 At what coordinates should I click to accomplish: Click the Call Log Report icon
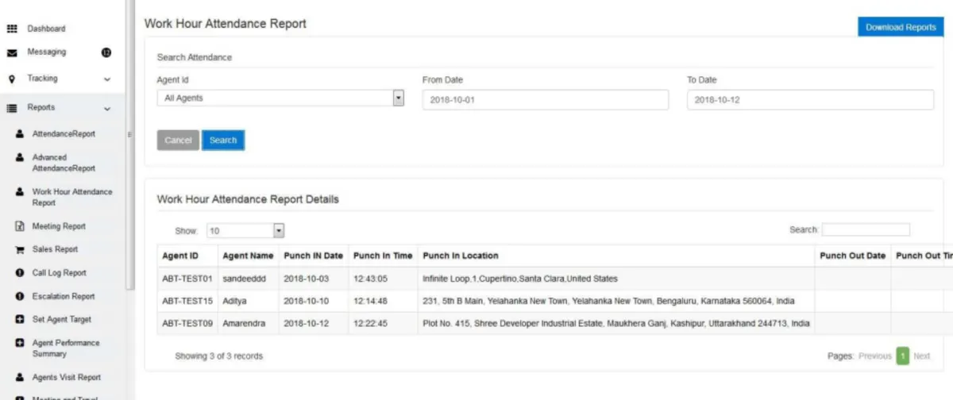click(x=19, y=273)
